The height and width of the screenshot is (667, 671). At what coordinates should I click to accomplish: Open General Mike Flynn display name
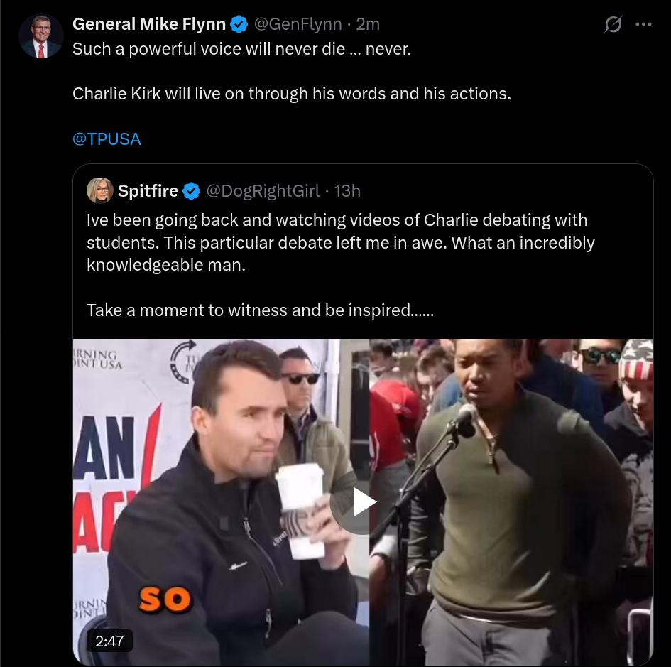(149, 24)
